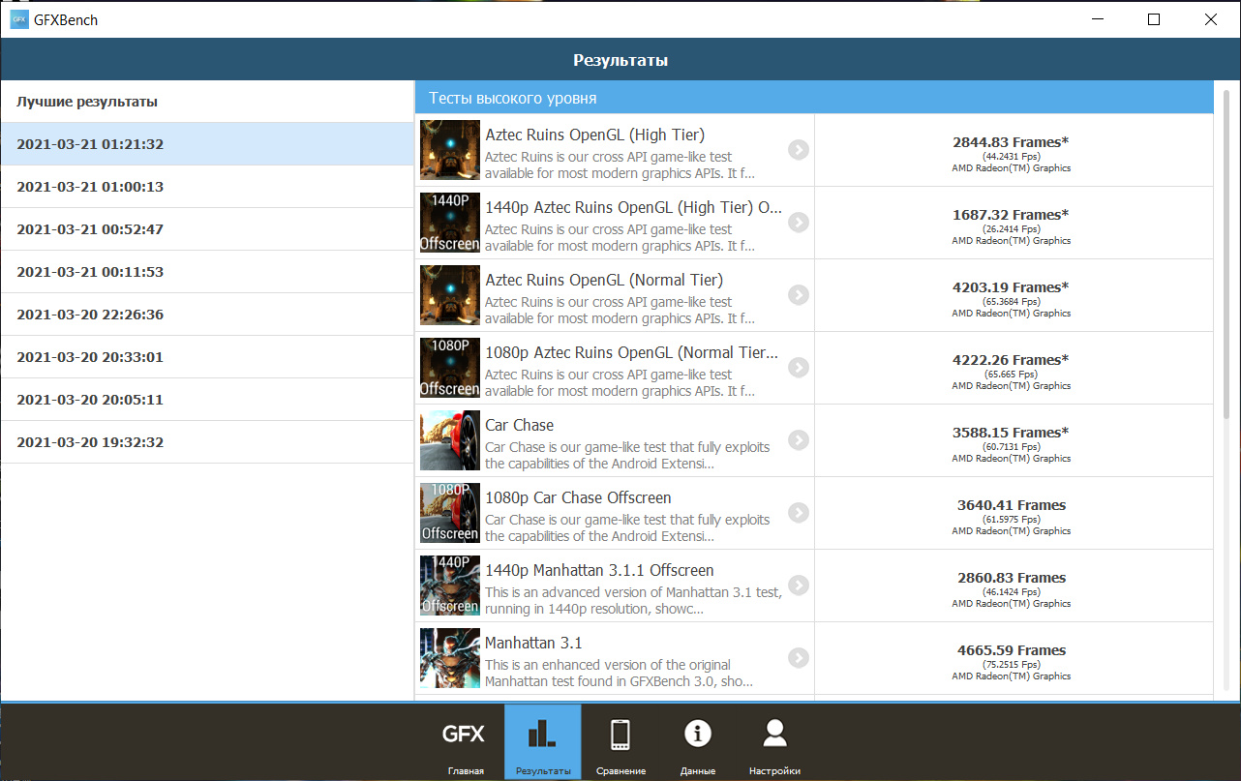The width and height of the screenshot is (1241, 781).
Task: Expand details arrow for 1080p Aztec Ruins Normal Tier
Action: click(x=798, y=367)
